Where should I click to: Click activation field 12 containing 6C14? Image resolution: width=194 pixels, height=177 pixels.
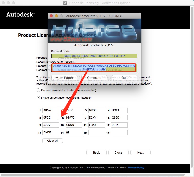[x=119, y=125]
